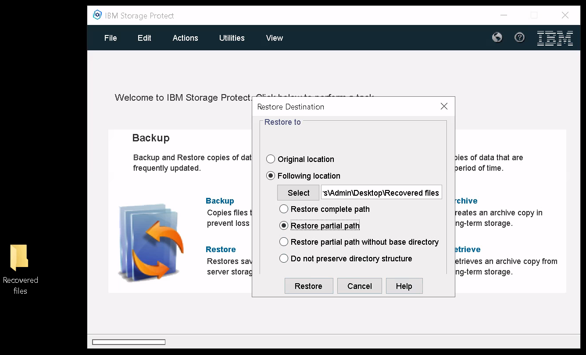The width and height of the screenshot is (586, 355).
Task: Click the large Backup section heading
Action: [x=151, y=138]
